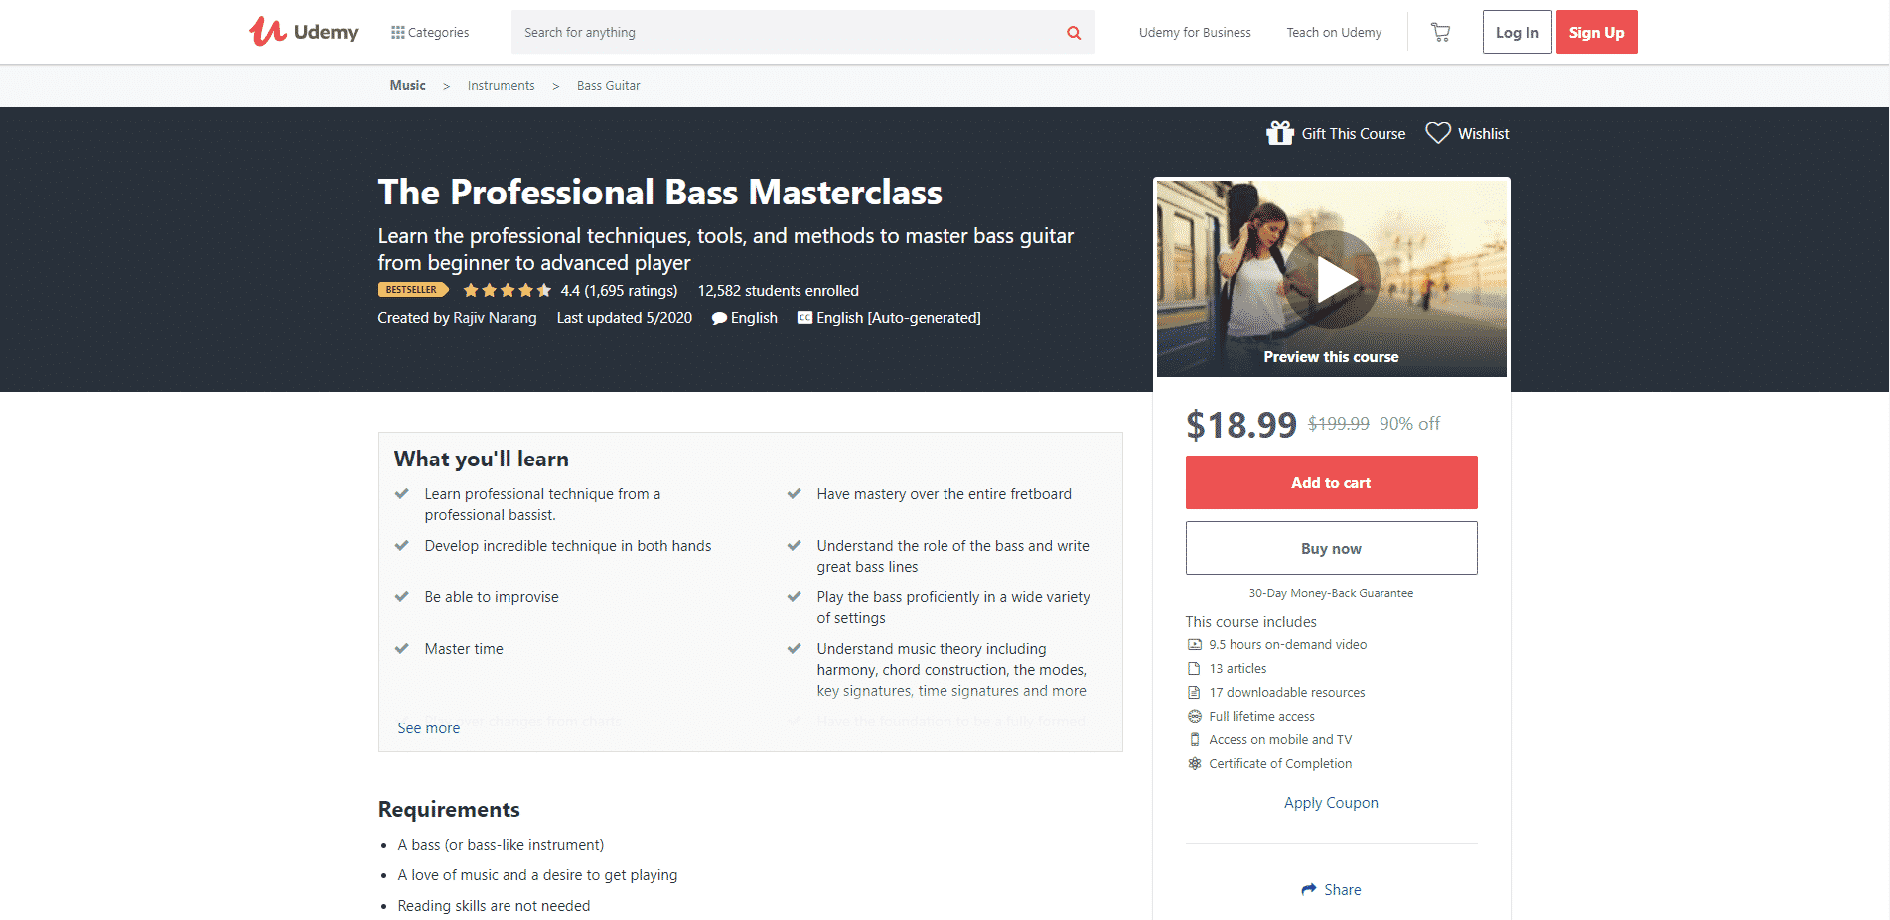1890x920 pixels.
Task: Go to Music breadcrumb
Action: pos(407,85)
